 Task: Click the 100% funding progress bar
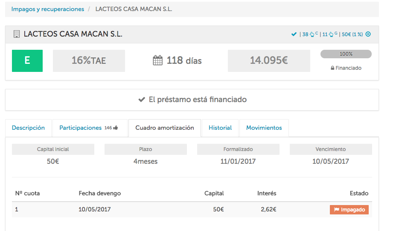[x=346, y=54]
